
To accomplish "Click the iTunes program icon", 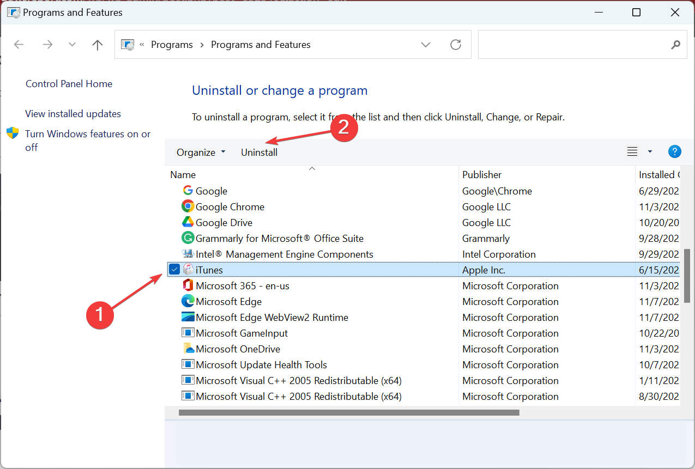I will [x=188, y=270].
